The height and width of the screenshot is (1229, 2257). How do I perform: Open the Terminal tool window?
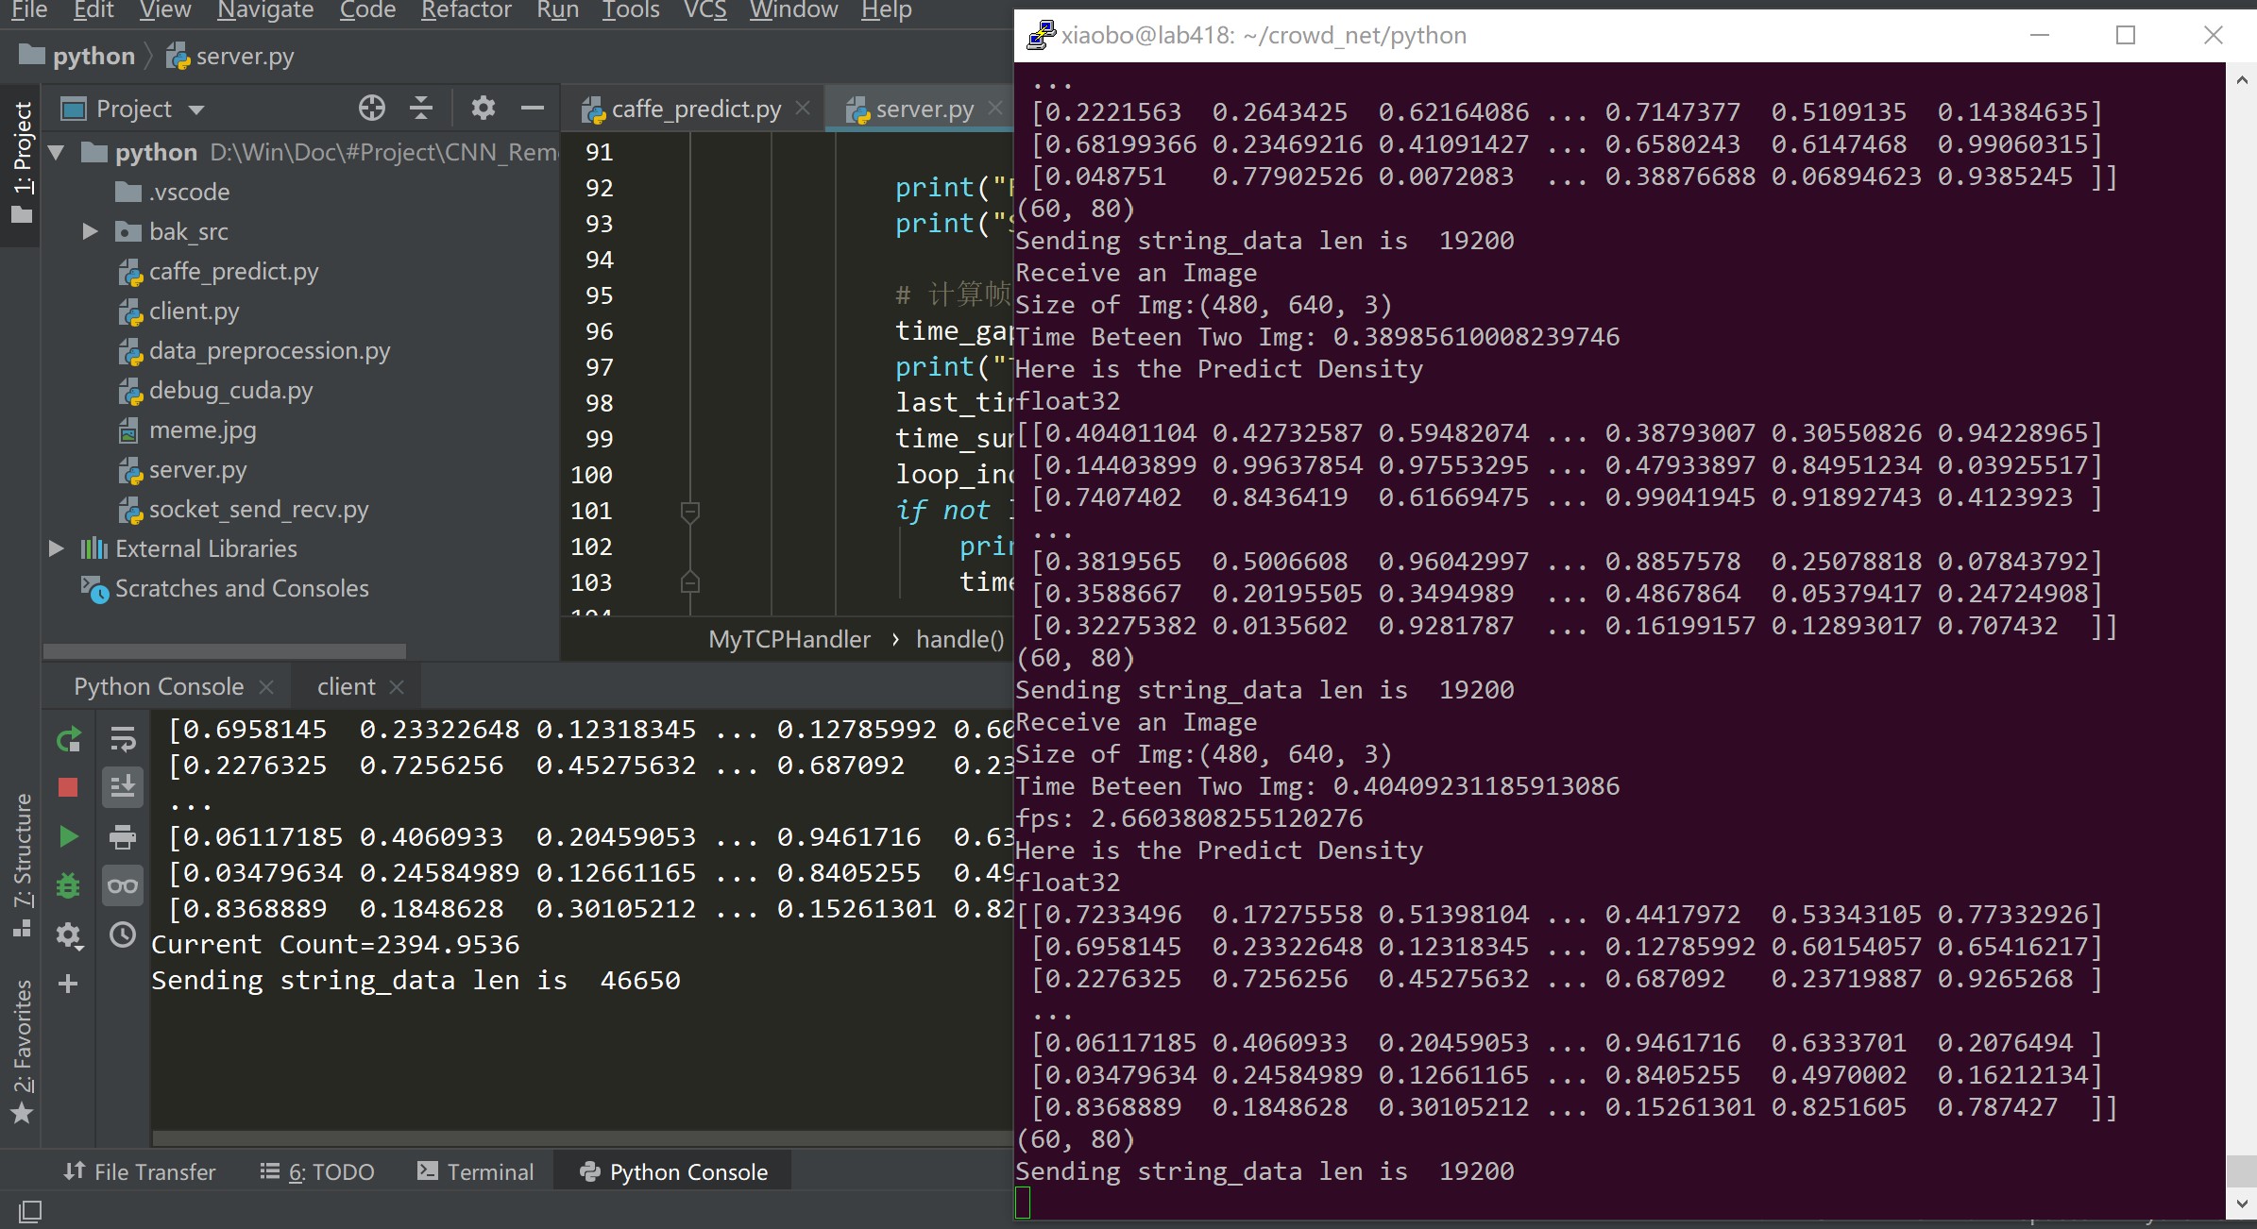tap(476, 1171)
